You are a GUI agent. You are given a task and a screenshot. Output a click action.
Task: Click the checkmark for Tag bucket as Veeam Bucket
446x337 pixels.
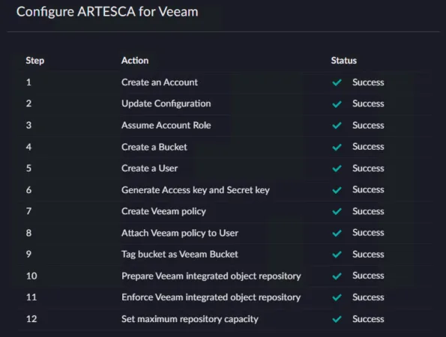tap(337, 255)
